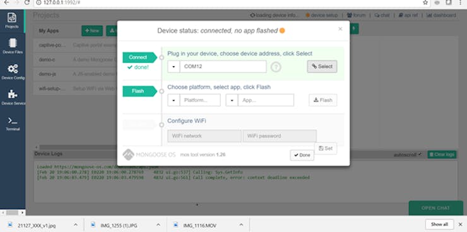This screenshot has height=232, width=467.
Task: Close the downloads bar
Action: 460,224
